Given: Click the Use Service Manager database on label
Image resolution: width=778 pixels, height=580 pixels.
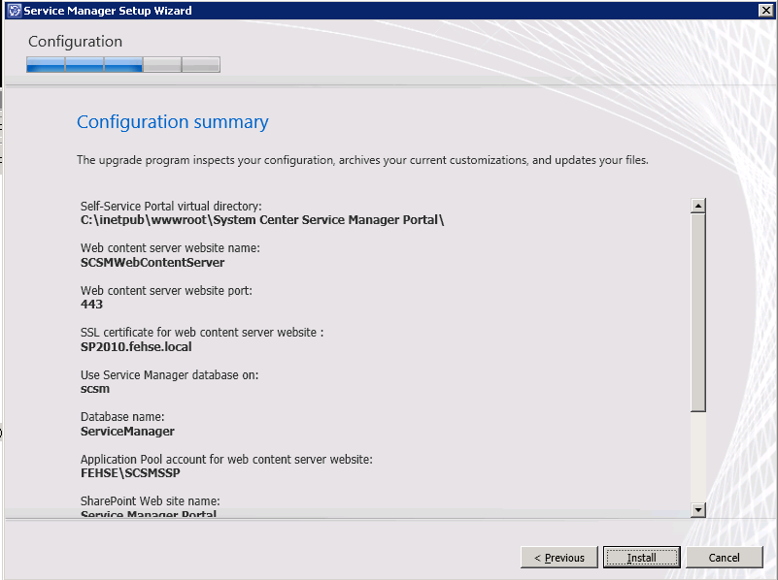Looking at the screenshot, I should pos(169,375).
